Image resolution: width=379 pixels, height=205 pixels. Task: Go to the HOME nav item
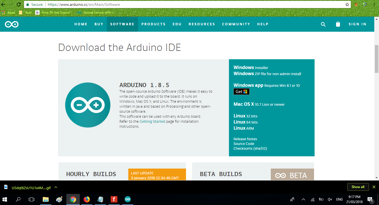81,24
